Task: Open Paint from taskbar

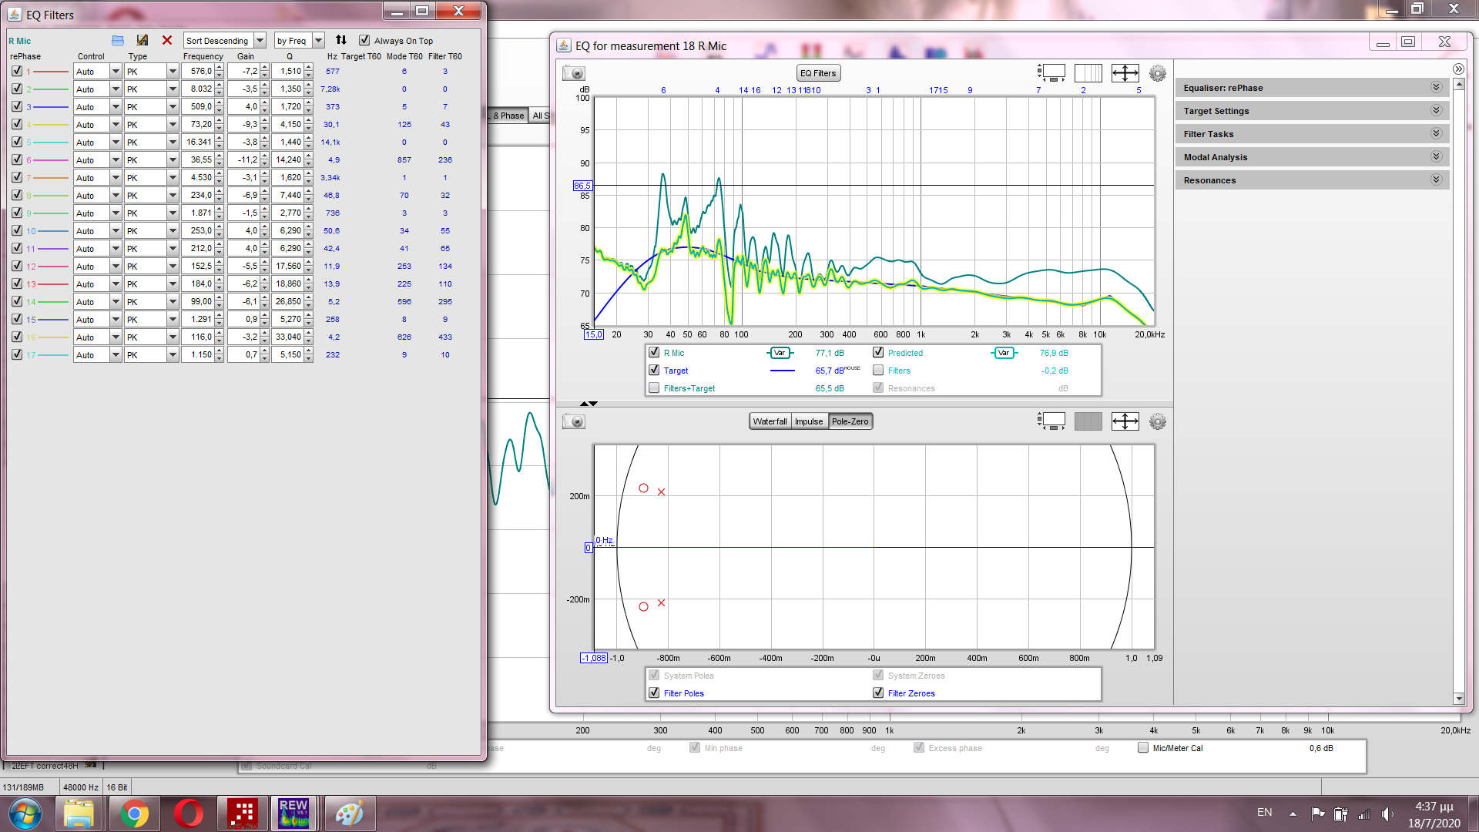Action: coord(349,814)
